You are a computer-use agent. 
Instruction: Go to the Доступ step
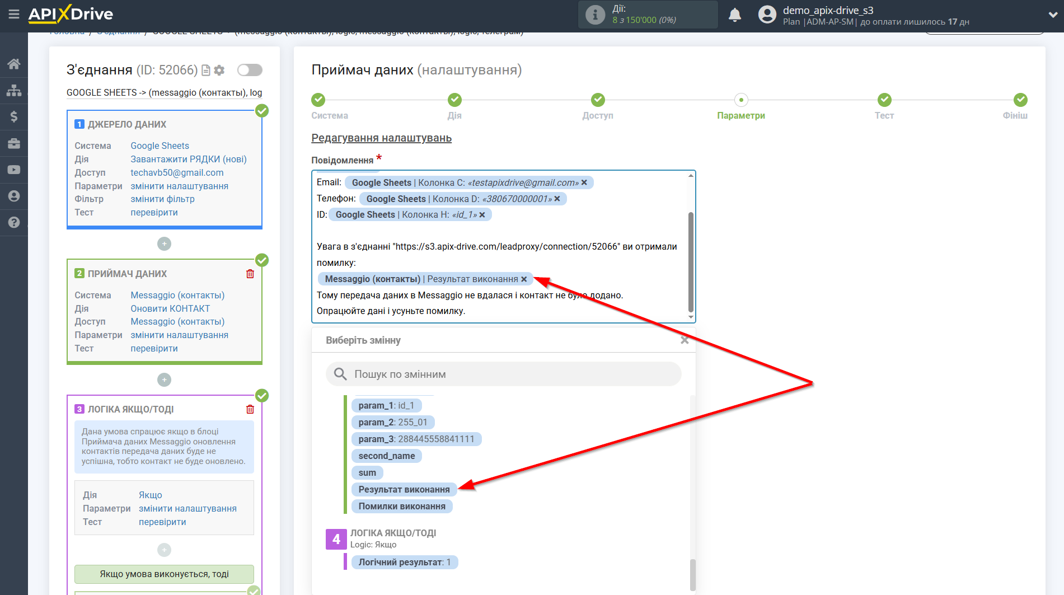(x=598, y=100)
